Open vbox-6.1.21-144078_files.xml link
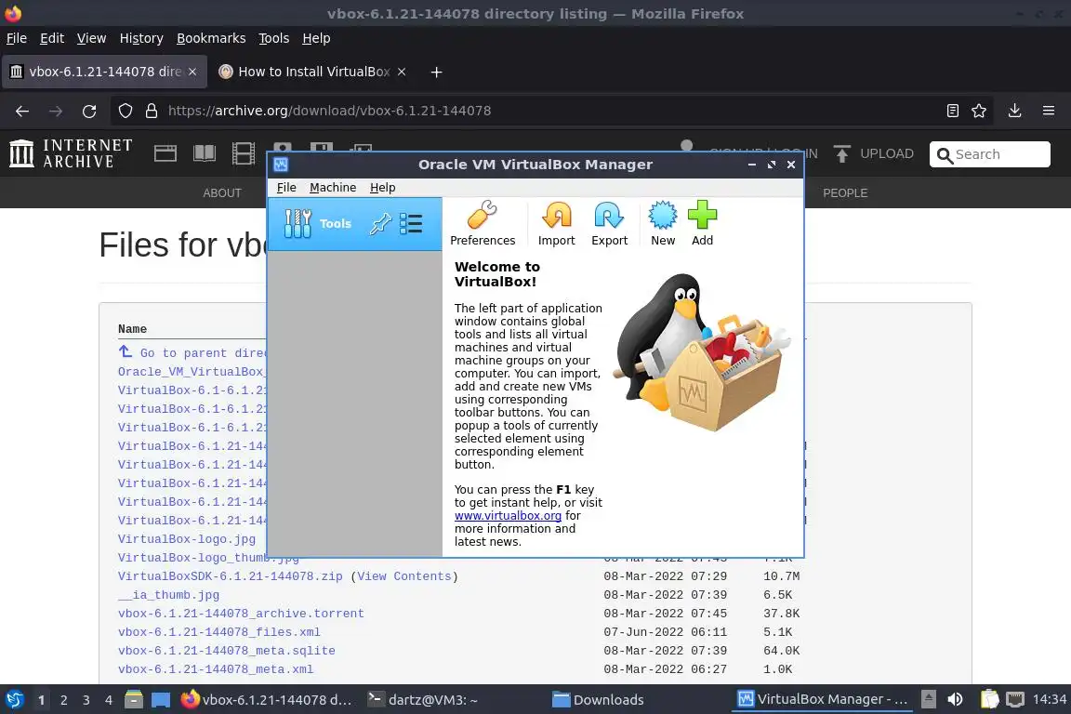1071x714 pixels. 218,632
